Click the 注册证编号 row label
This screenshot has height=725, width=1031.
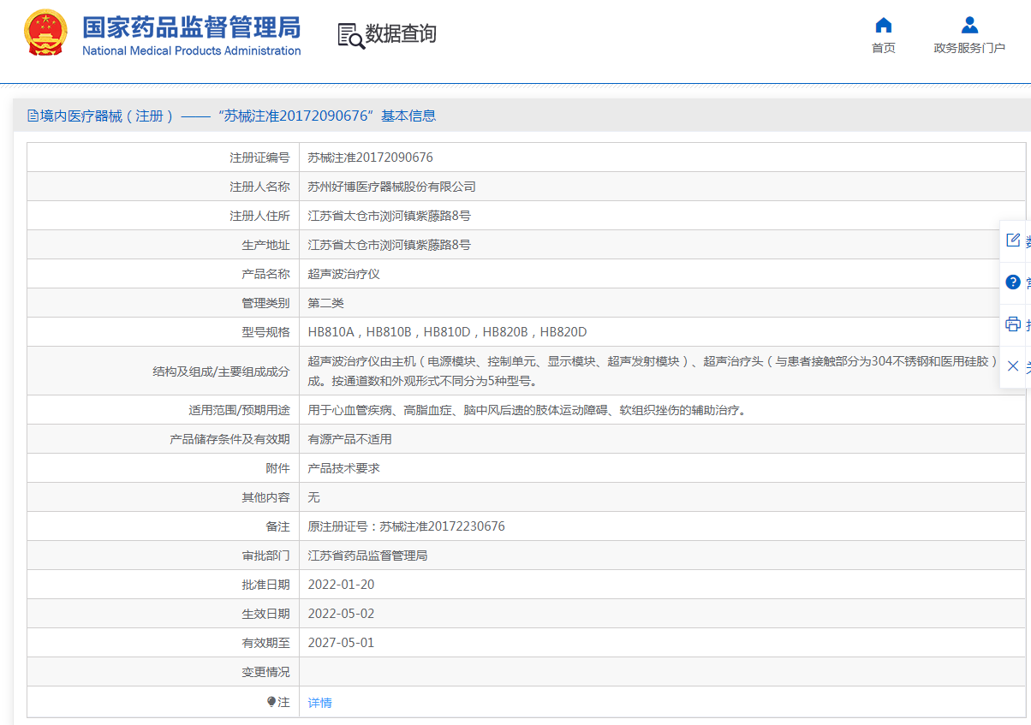coord(259,157)
